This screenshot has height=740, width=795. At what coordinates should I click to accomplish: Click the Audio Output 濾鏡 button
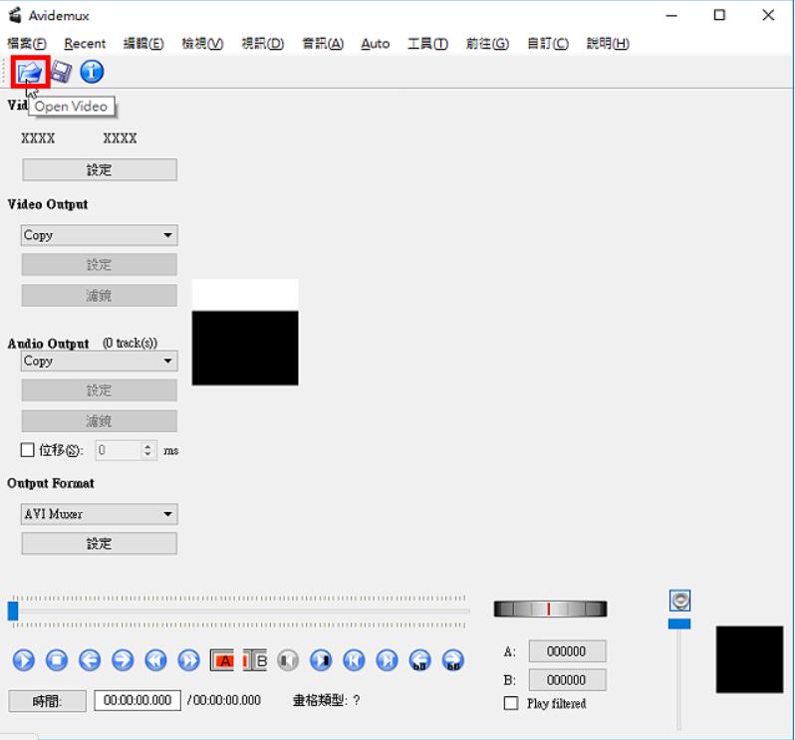[100, 420]
